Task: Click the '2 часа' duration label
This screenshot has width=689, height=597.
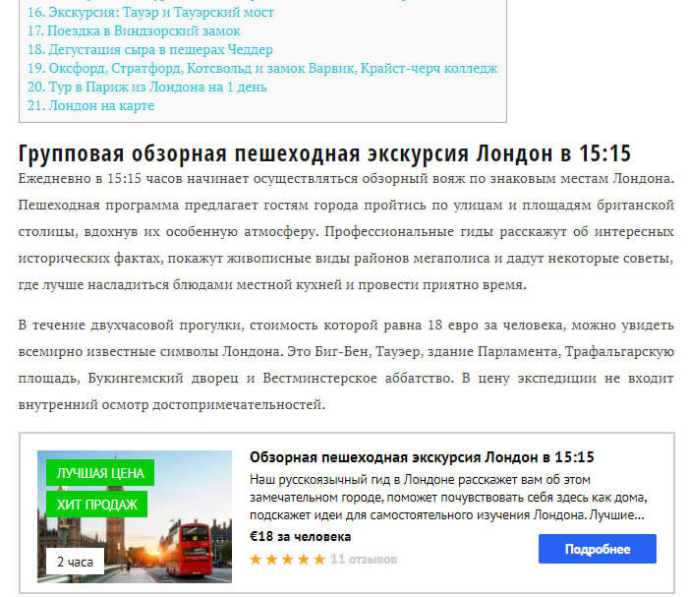Action: 75,563
